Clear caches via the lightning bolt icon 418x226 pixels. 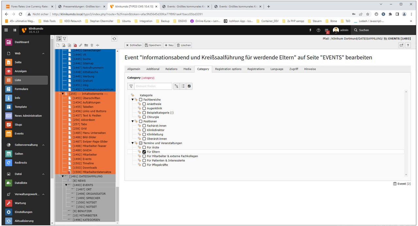311,30
